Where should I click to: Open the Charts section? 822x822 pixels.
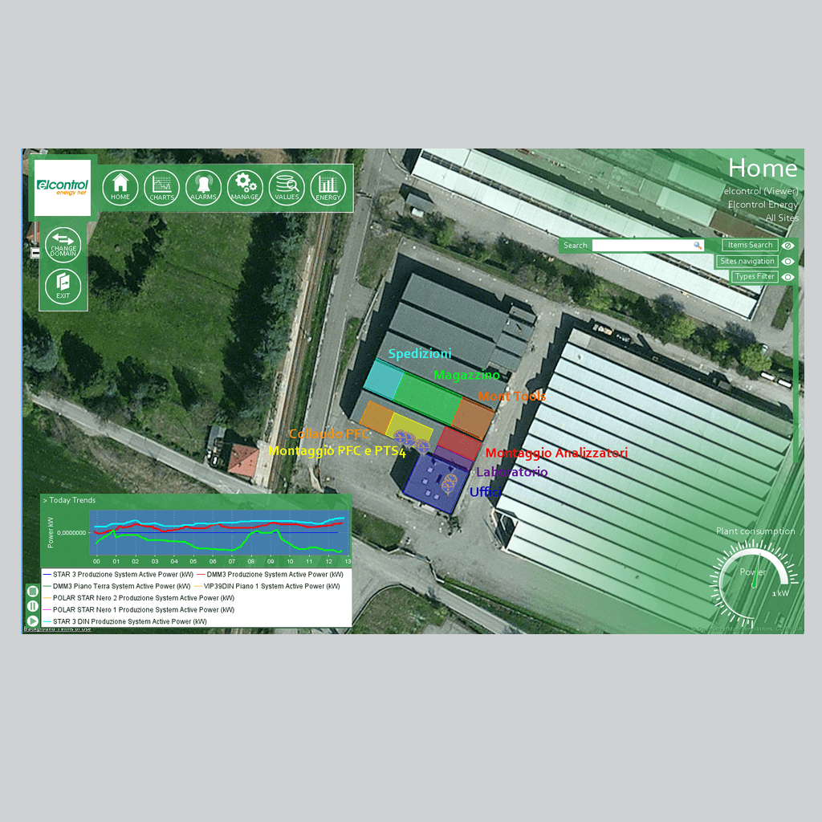coord(161,187)
